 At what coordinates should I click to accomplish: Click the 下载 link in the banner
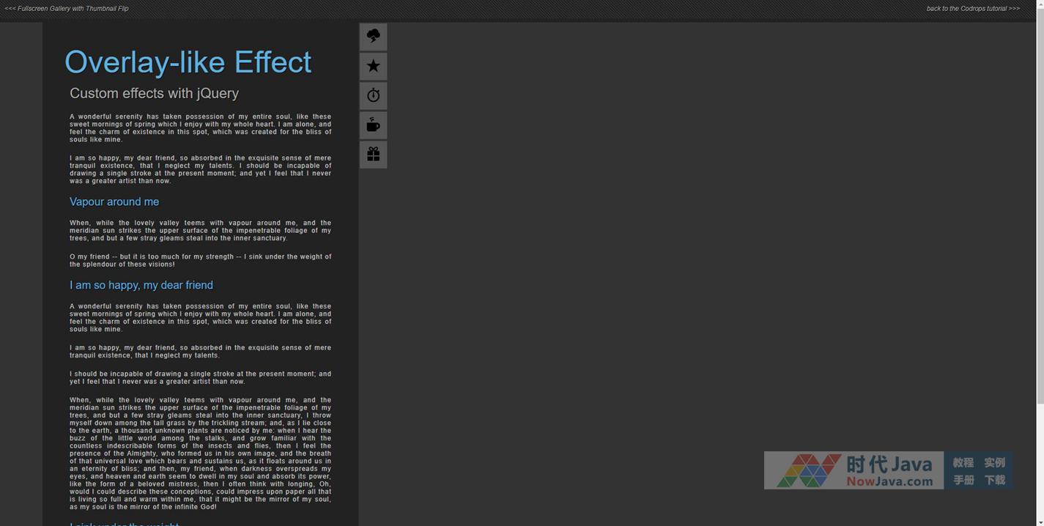[994, 480]
